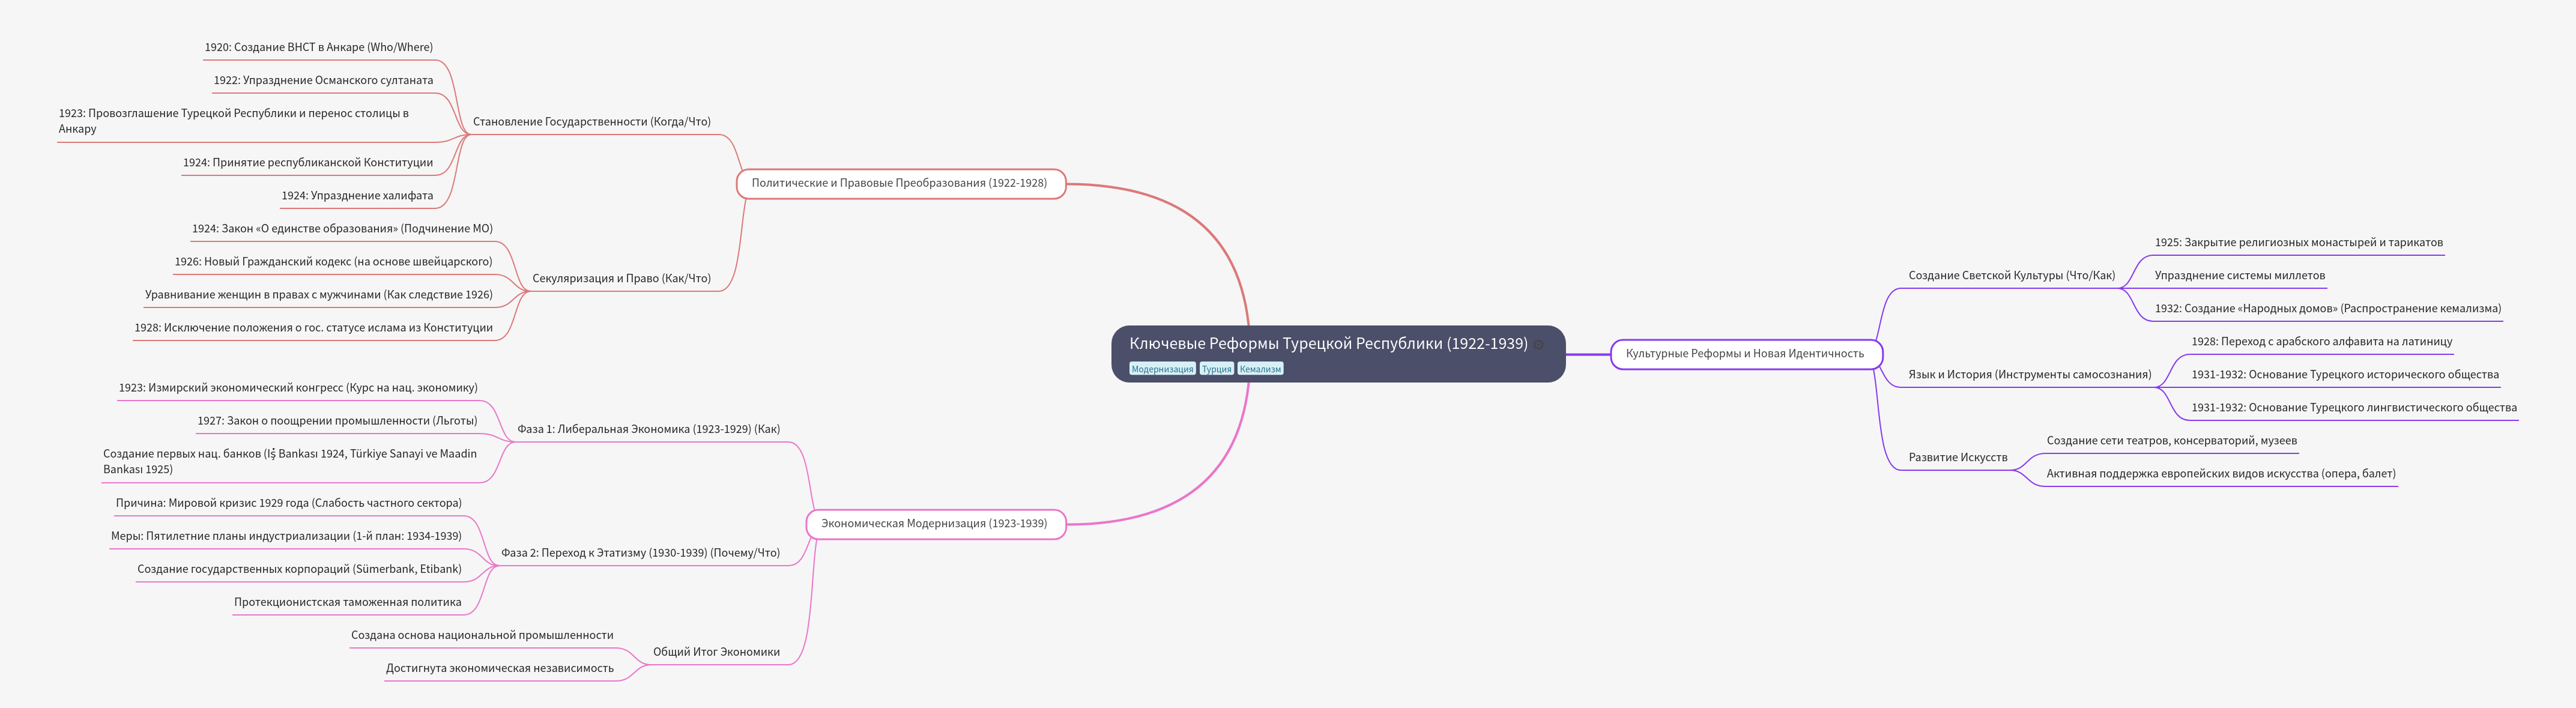The image size is (2576, 708).
Task: Click the Фаза 2: Переход к Этатизму node
Action: (x=640, y=553)
